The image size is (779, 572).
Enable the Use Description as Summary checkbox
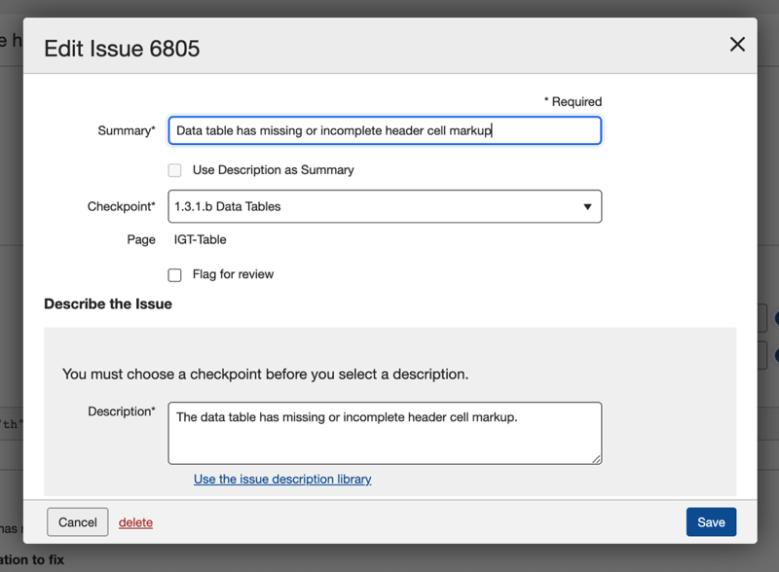[x=174, y=170]
